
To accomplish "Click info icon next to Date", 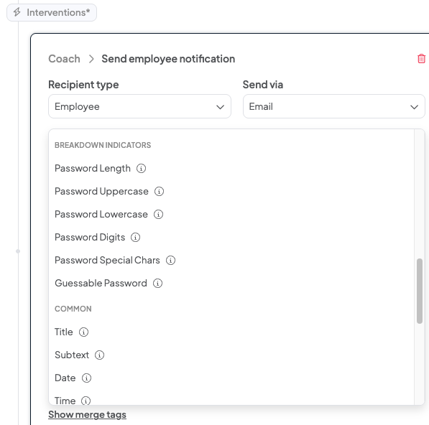I will pyautogui.click(x=86, y=378).
